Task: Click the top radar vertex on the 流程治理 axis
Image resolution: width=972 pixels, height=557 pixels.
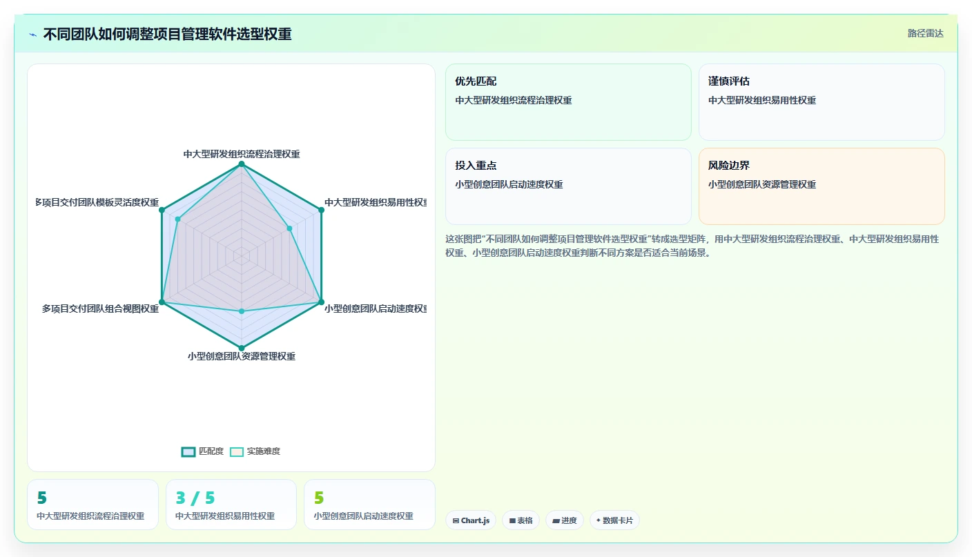Action: pyautogui.click(x=242, y=164)
